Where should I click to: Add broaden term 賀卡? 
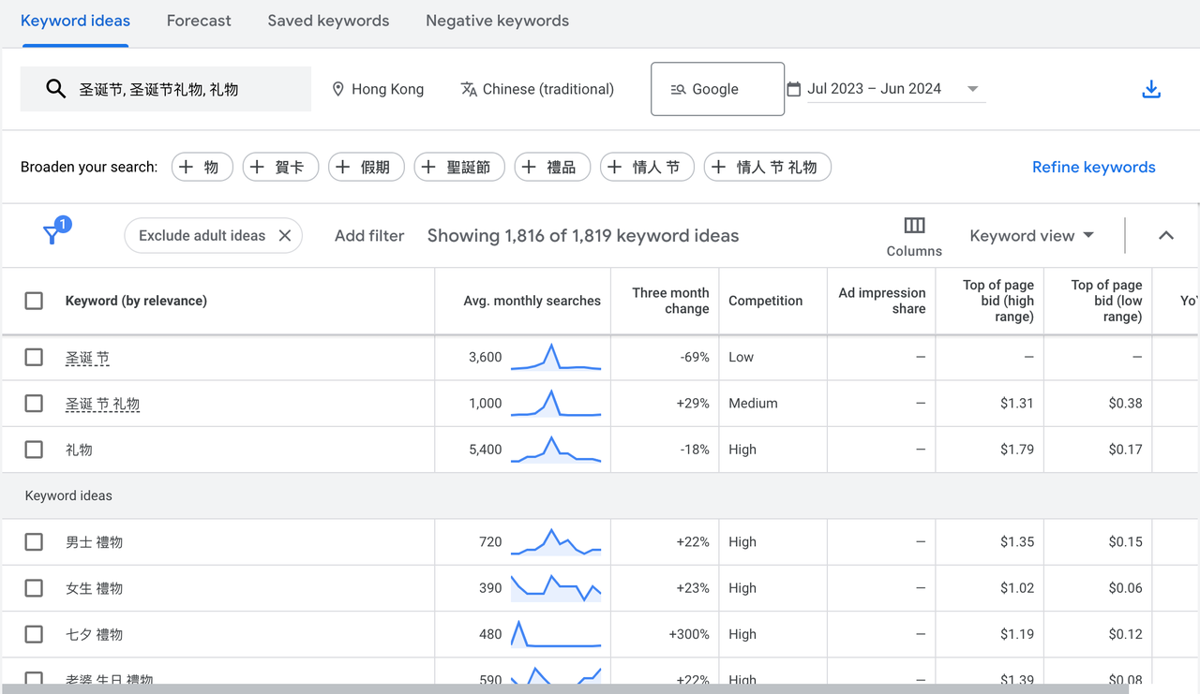coord(280,168)
